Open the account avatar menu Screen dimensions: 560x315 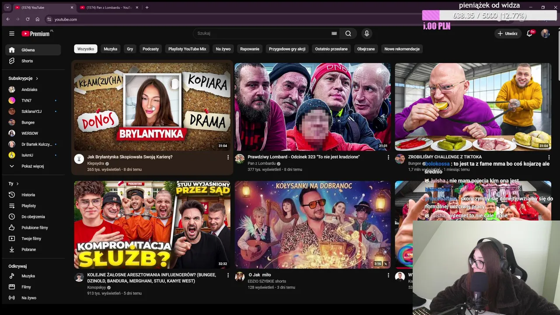(x=545, y=33)
